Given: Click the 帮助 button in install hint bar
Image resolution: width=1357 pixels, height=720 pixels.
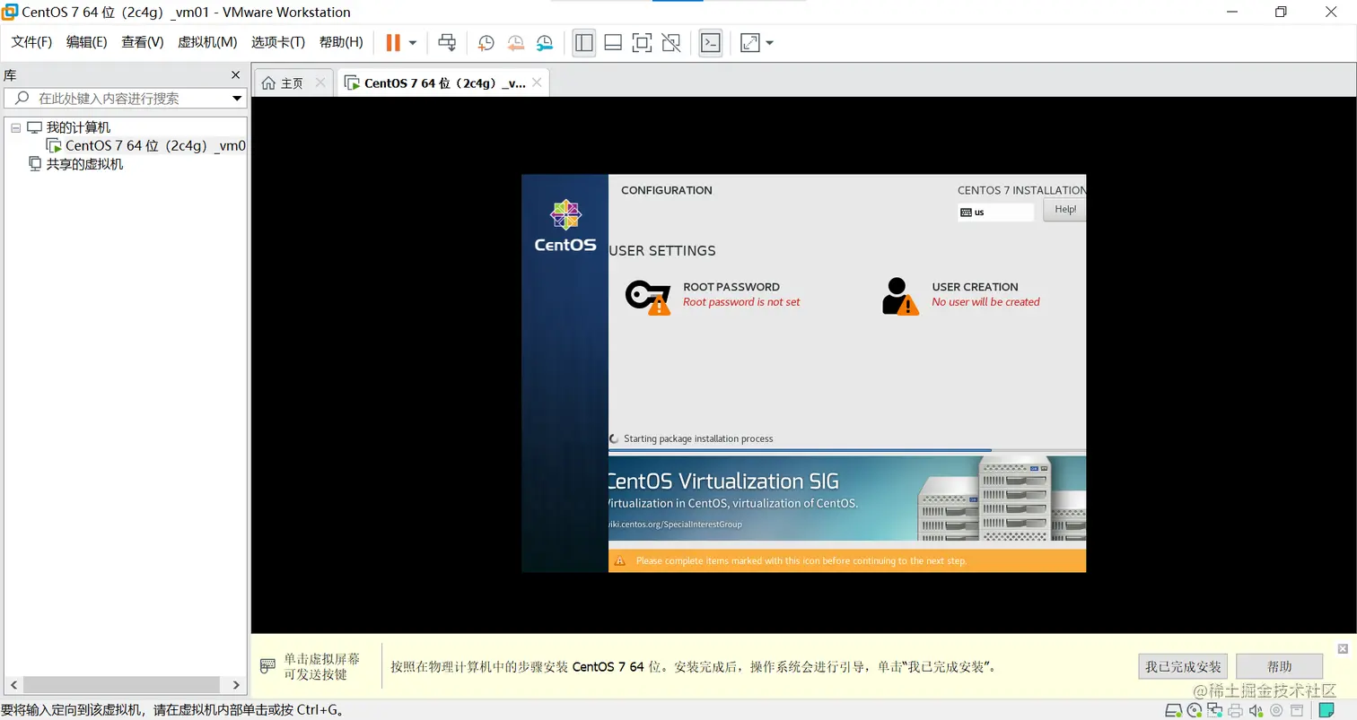Looking at the screenshot, I should click(1279, 666).
